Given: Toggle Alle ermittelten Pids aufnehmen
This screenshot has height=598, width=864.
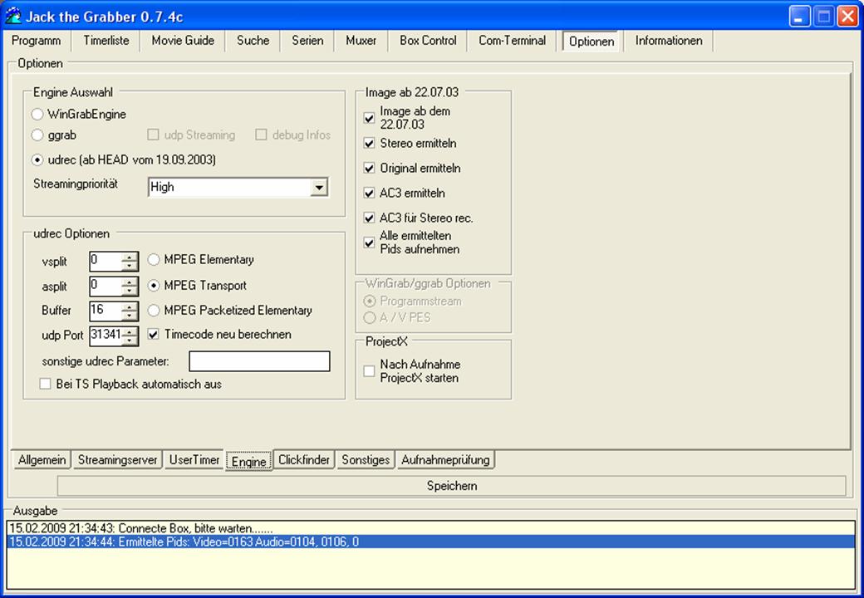Looking at the screenshot, I should tap(369, 243).
